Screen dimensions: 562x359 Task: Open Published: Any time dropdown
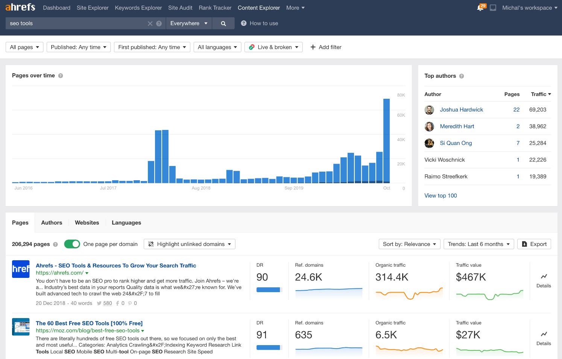79,47
